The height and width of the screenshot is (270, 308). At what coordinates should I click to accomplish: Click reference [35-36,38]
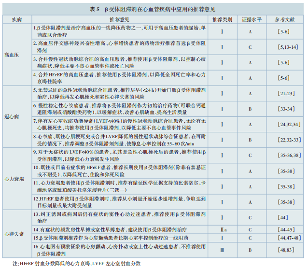[289, 156]
